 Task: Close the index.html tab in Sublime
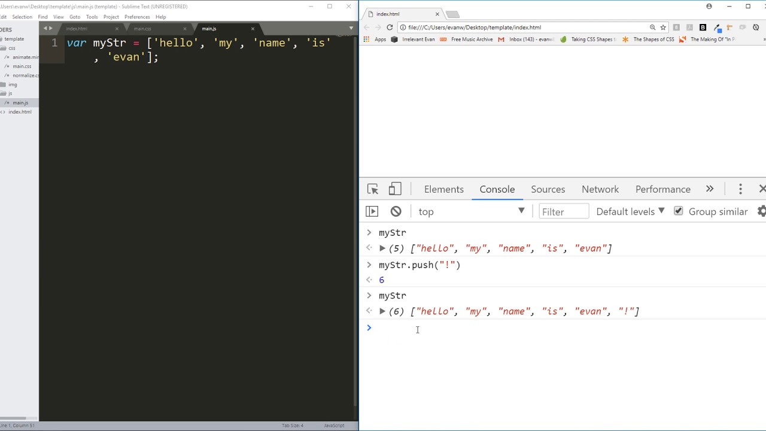tap(117, 29)
